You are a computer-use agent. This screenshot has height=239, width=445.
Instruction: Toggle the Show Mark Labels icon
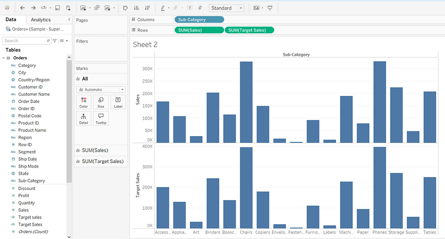(x=190, y=8)
